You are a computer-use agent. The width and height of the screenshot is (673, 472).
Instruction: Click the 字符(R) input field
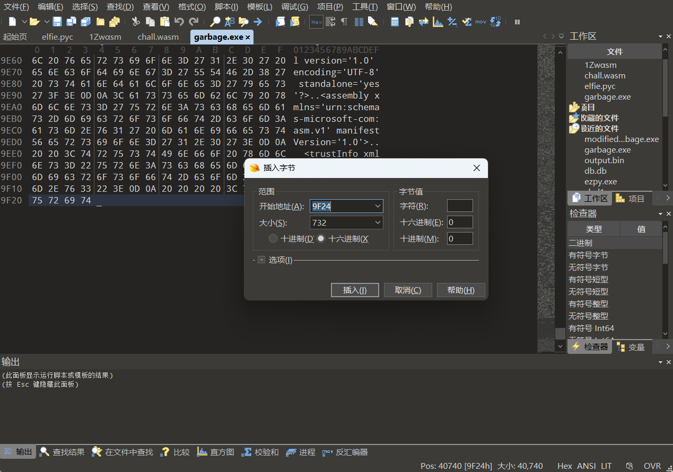coord(460,206)
